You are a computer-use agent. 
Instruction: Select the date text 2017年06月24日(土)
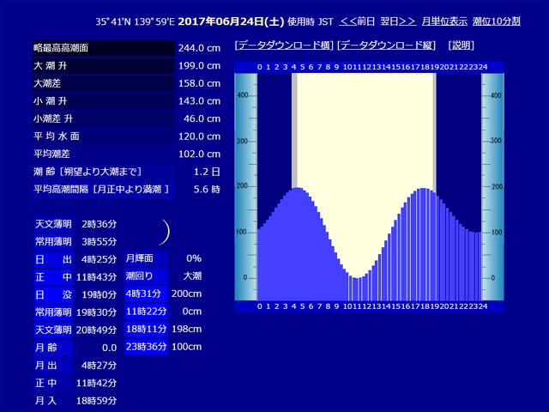(x=231, y=21)
